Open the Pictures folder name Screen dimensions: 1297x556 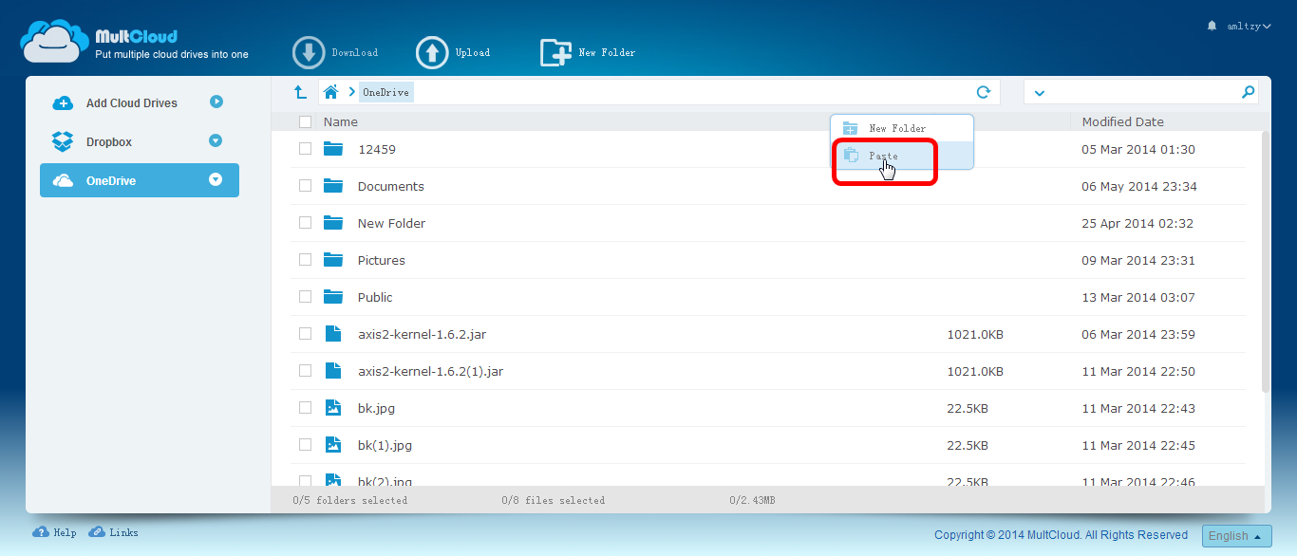click(x=382, y=260)
